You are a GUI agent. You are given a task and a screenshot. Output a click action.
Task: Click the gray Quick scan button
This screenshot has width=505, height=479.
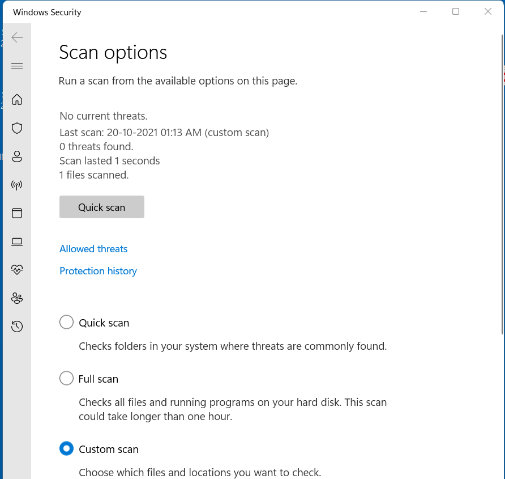102,207
